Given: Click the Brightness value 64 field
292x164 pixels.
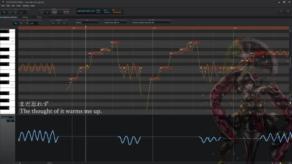Looking at the screenshot, I should point(10,121).
